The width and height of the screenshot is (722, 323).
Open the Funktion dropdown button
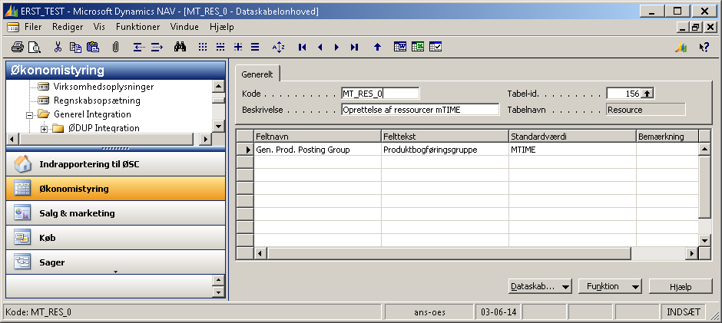coord(609,286)
